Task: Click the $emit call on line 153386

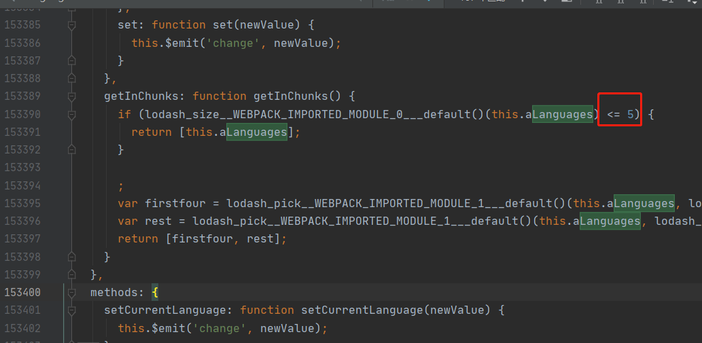Action: click(176, 43)
